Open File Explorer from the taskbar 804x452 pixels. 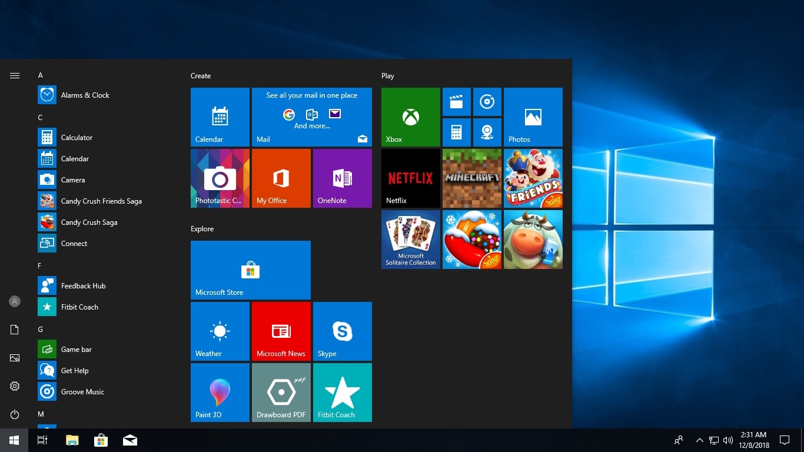click(72, 440)
